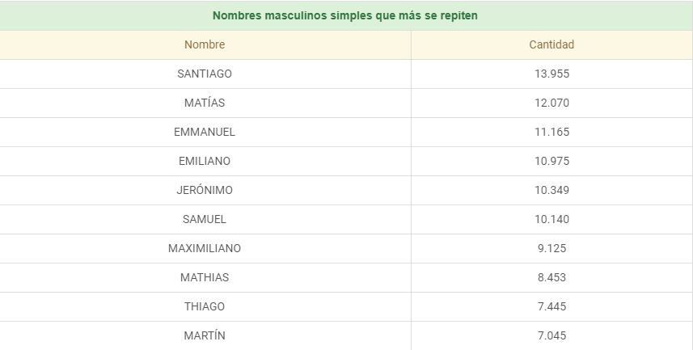This screenshot has width=693, height=350.
Task: Select the MATÍAS name cell
Action: pyautogui.click(x=205, y=103)
